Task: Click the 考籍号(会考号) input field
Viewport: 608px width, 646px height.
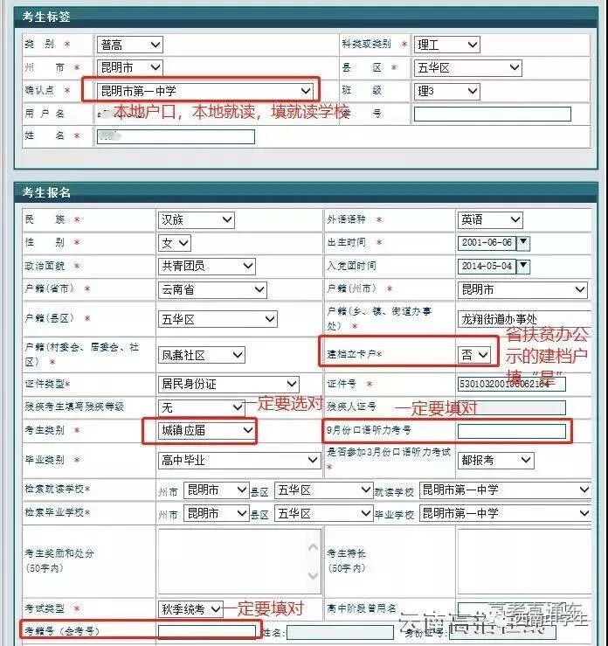Action: (x=207, y=632)
